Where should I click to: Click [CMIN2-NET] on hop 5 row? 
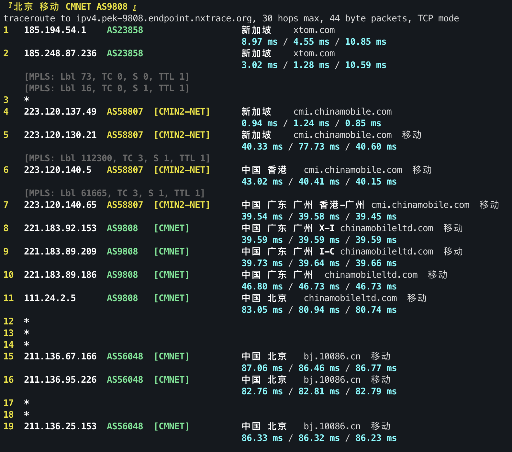click(x=182, y=135)
